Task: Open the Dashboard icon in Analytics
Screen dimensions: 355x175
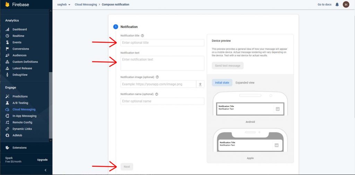Action: [x=8, y=29]
